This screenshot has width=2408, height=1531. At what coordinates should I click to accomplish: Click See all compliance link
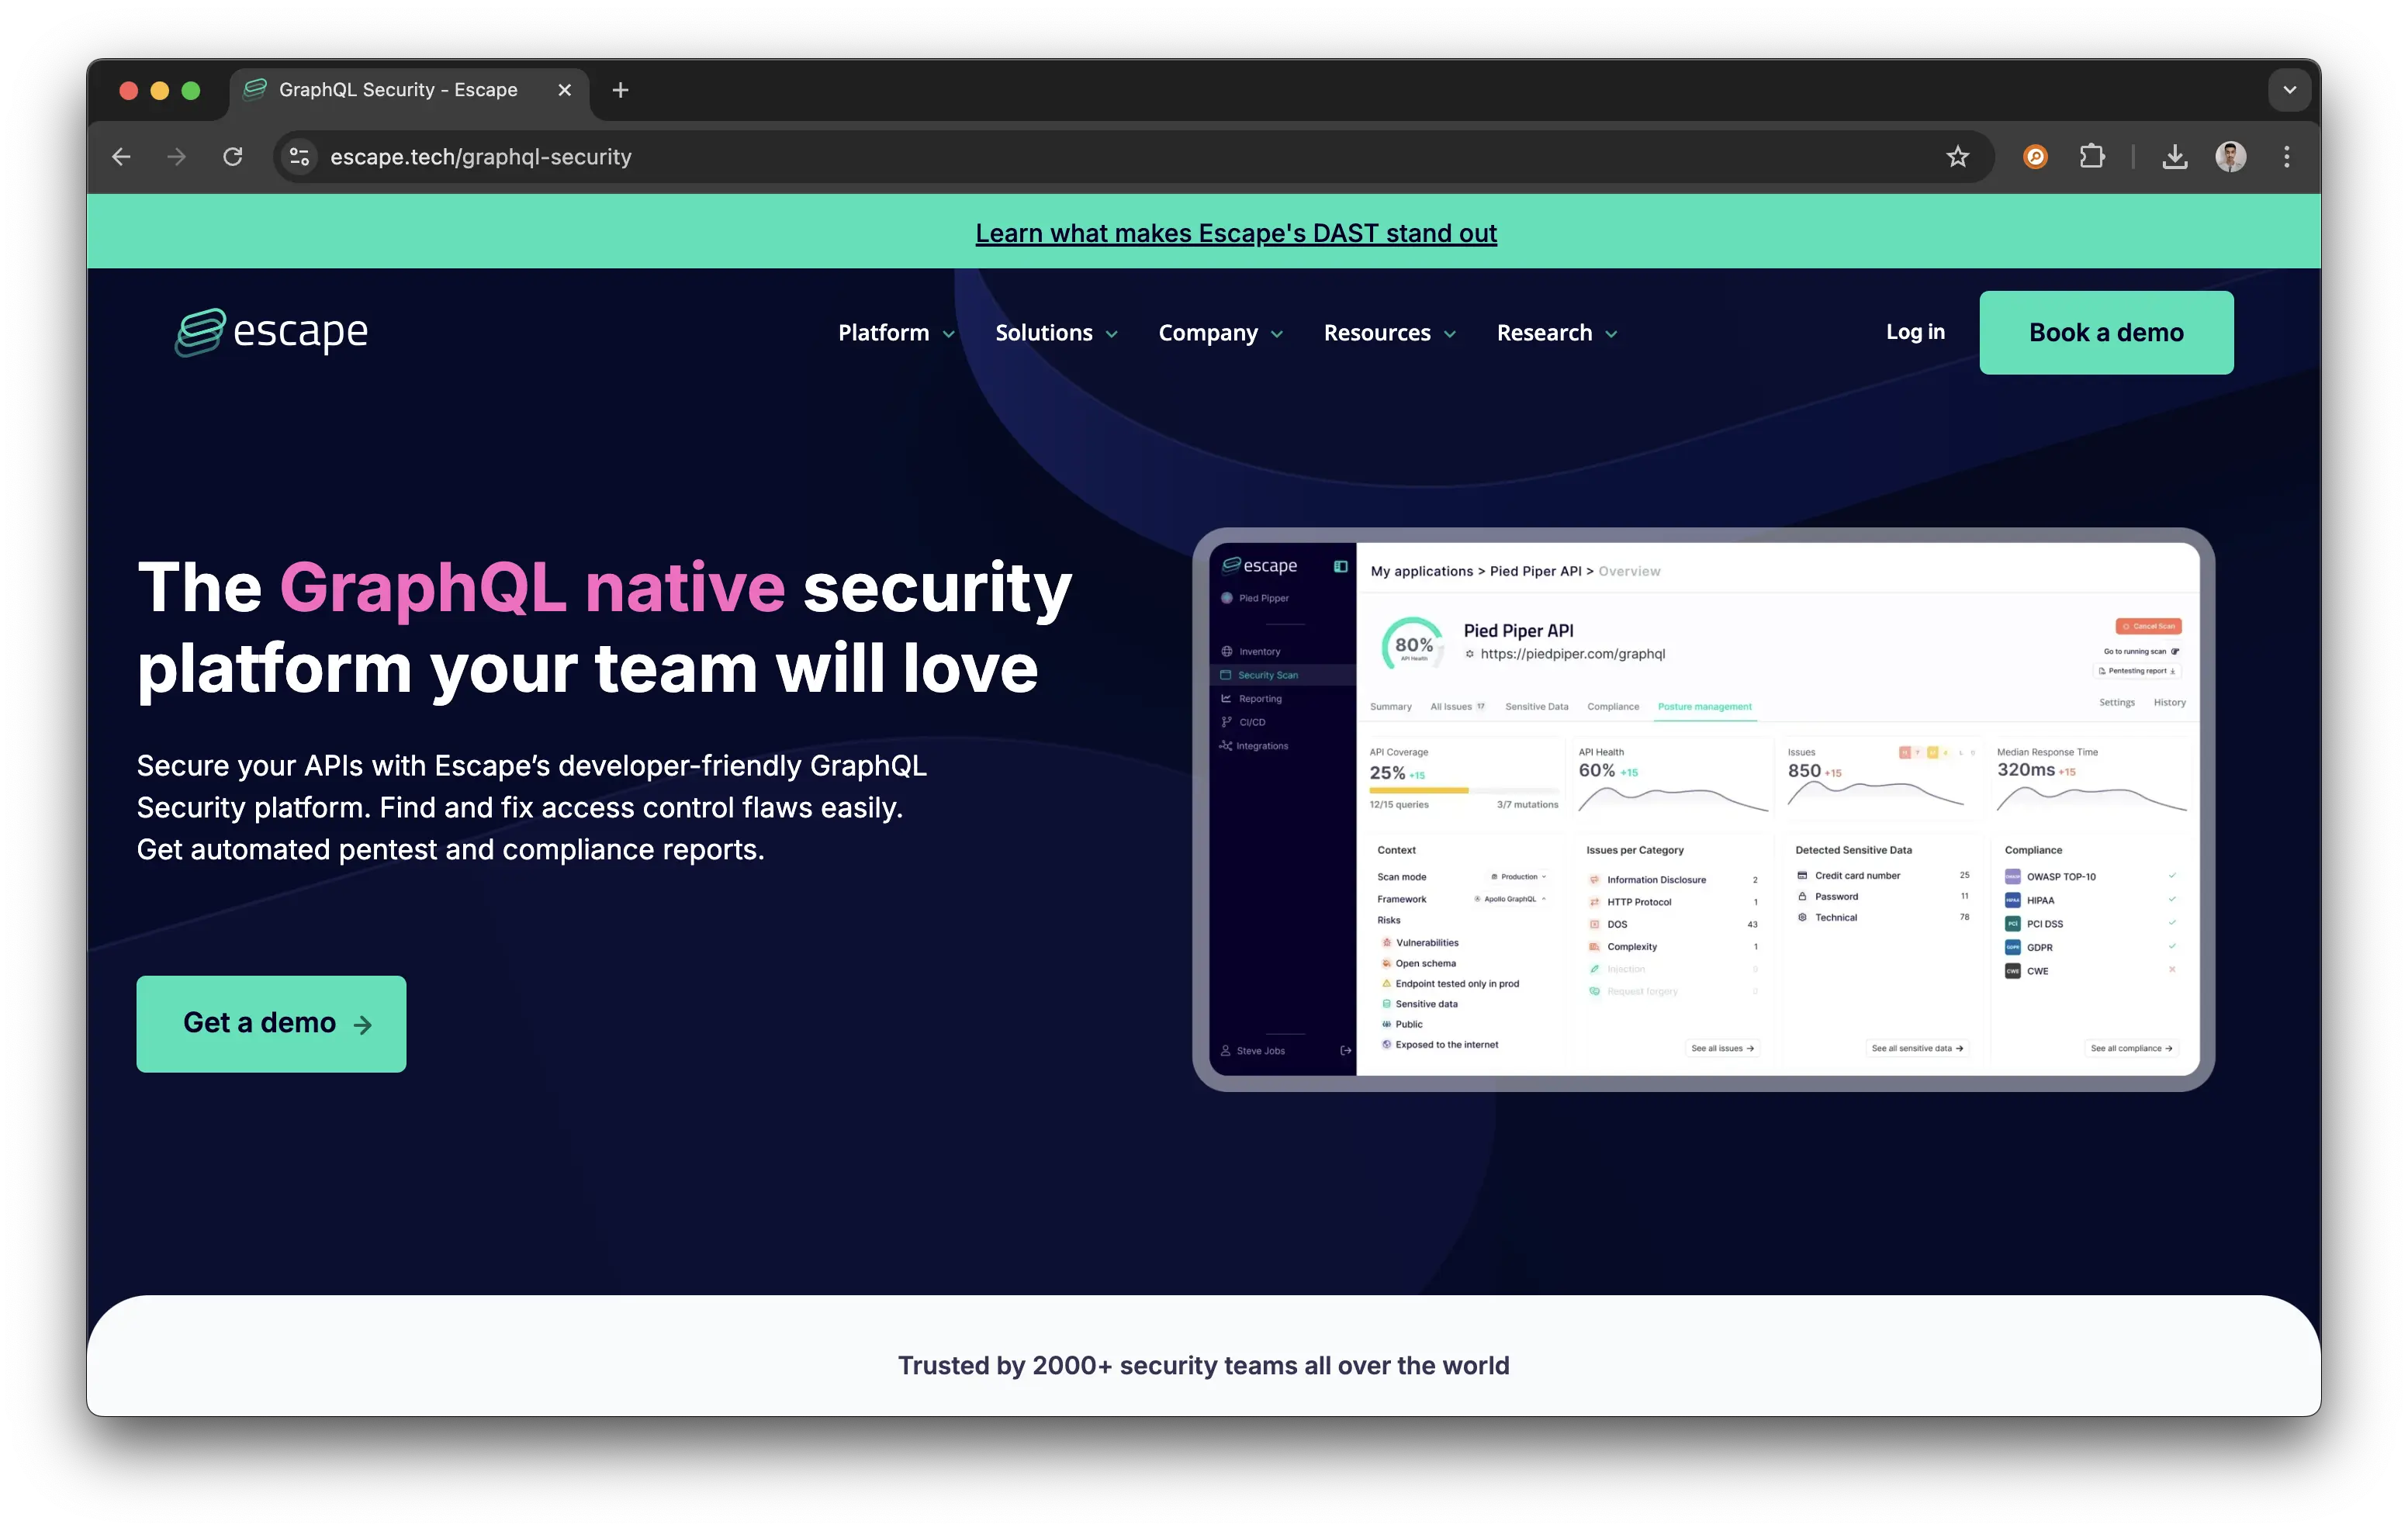point(2131,1048)
